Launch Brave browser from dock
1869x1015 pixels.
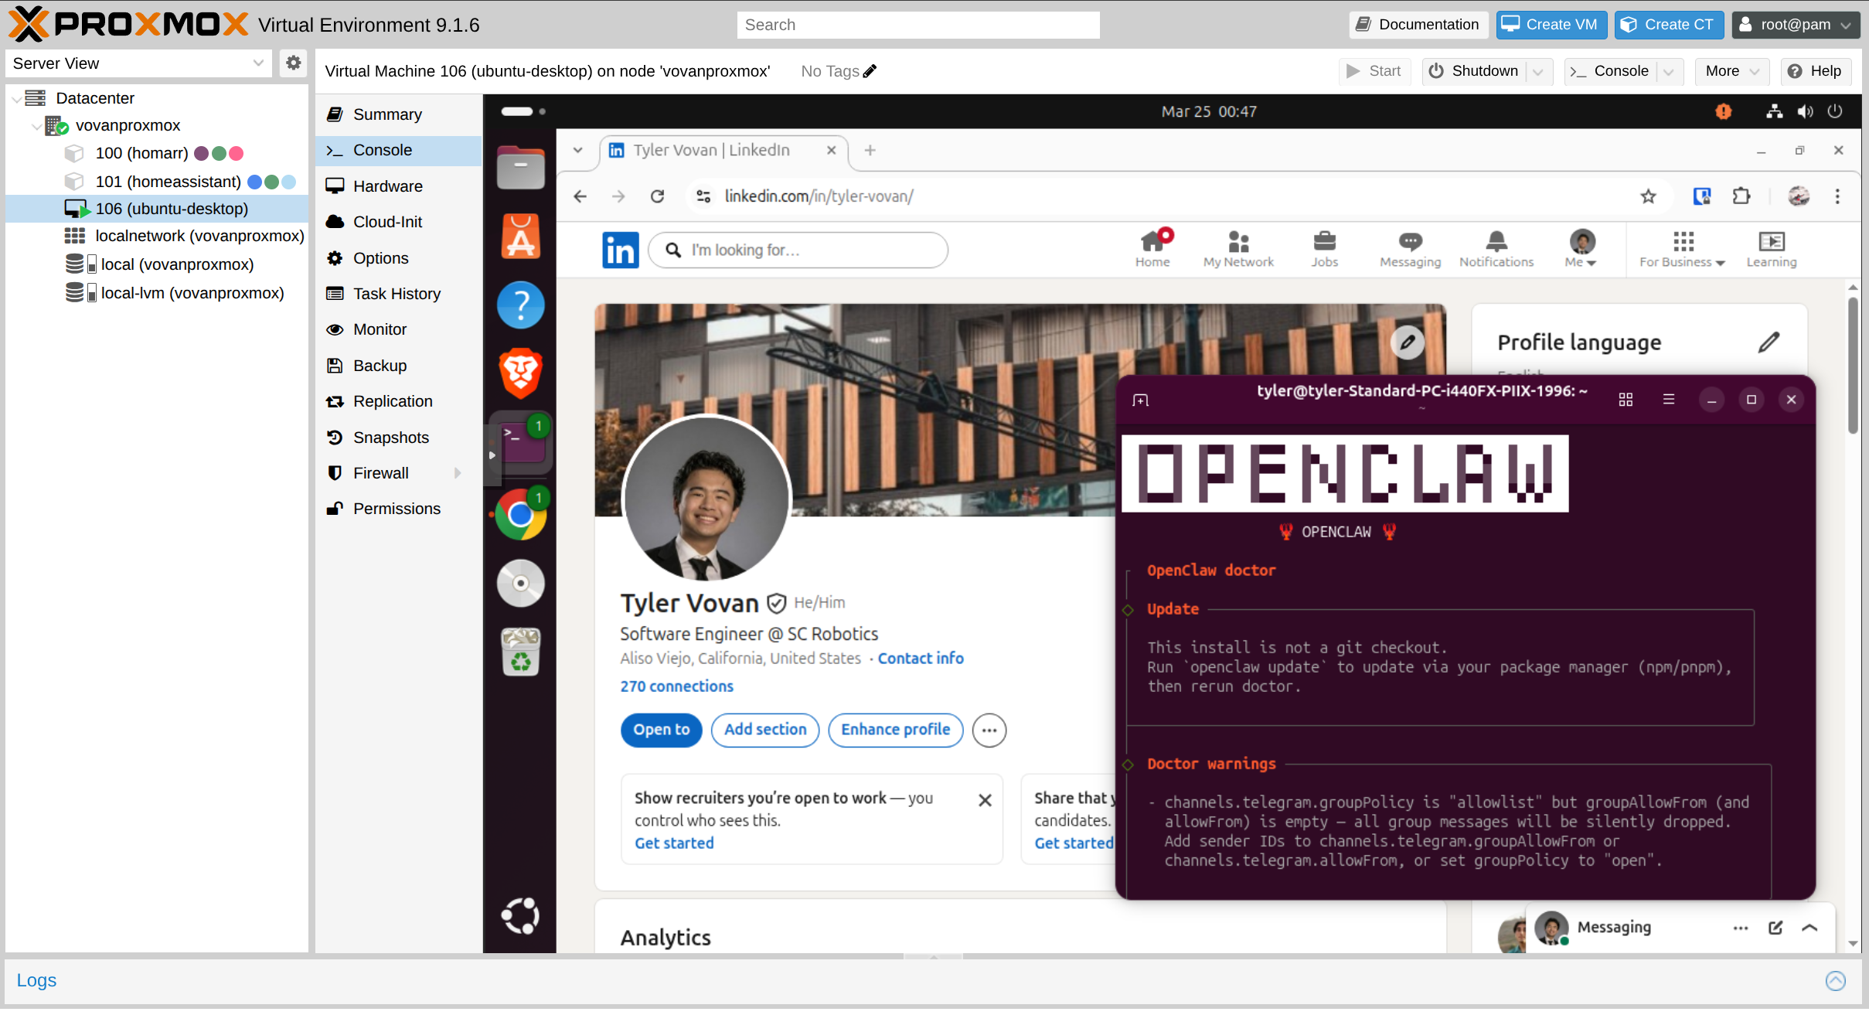[x=520, y=373]
